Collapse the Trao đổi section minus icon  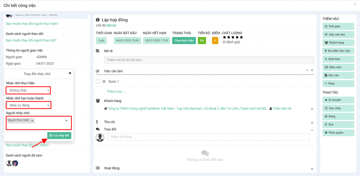(312, 129)
